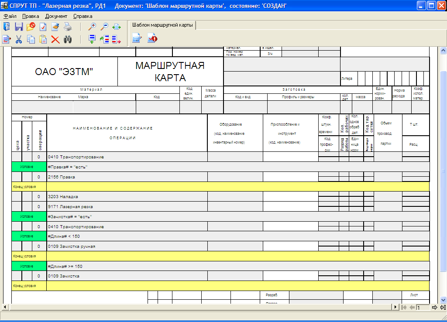Cut the selection using the scissors icon
This screenshot has height=322, width=447.
point(19,39)
